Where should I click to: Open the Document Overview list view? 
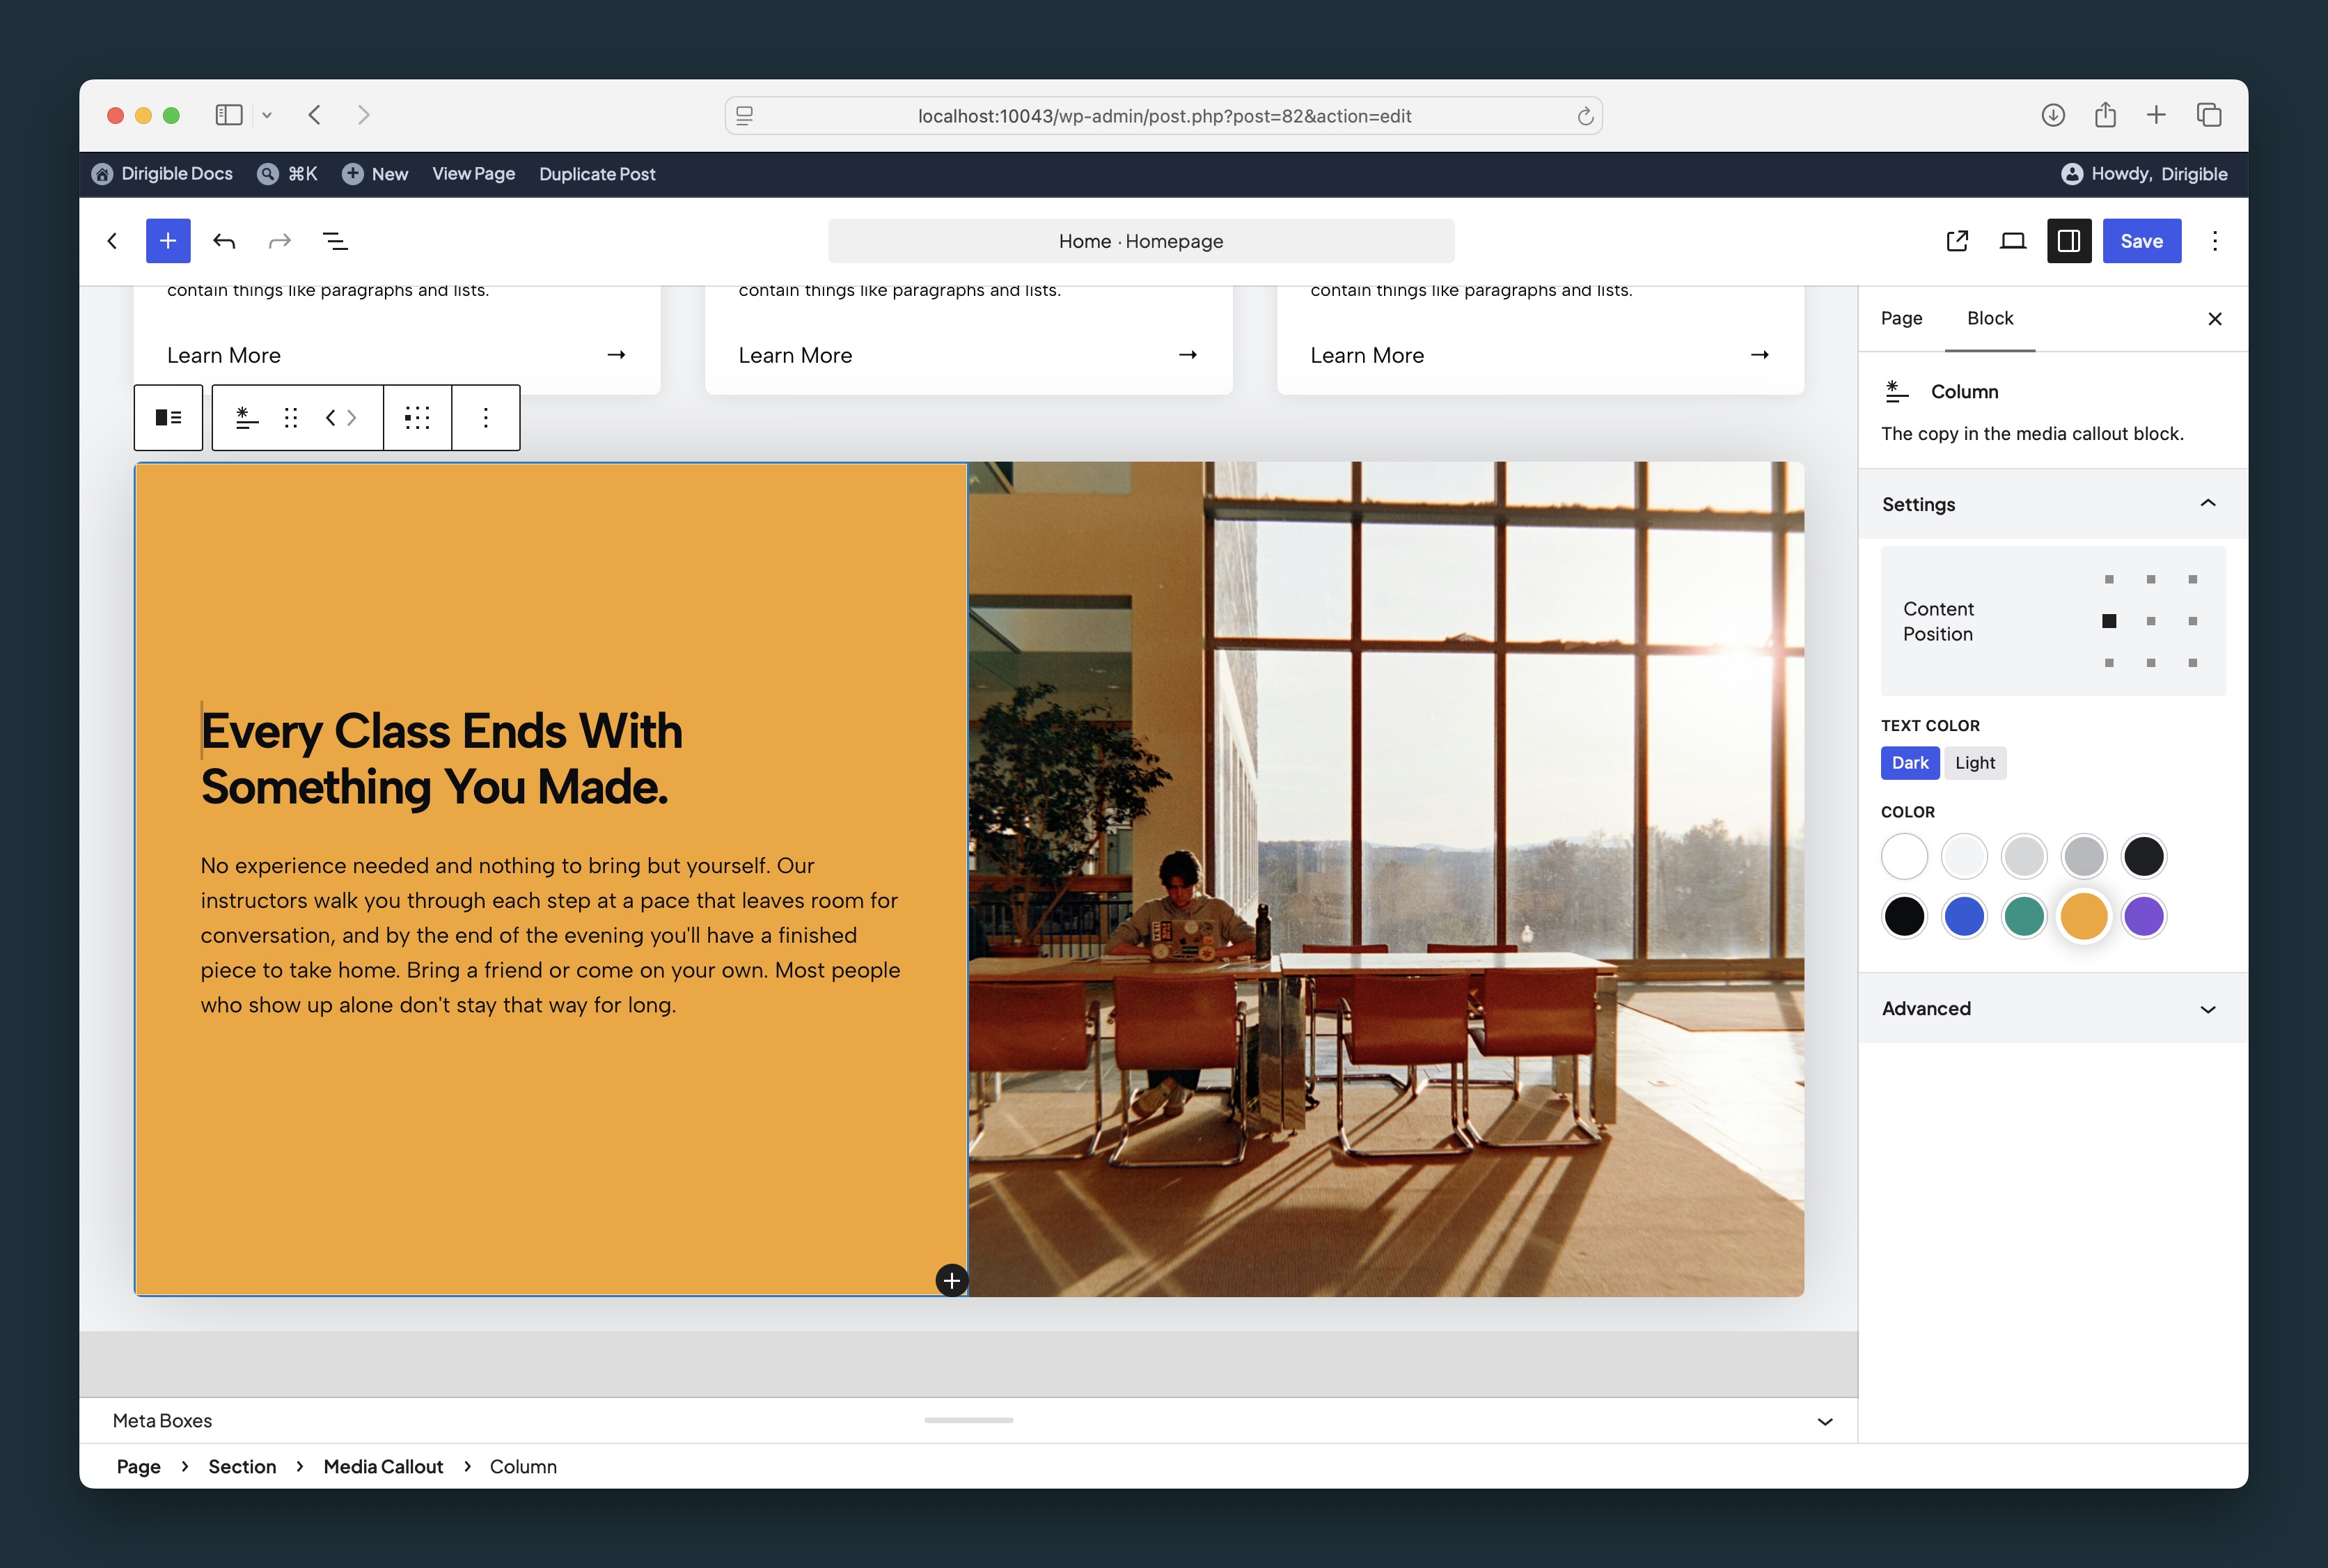(x=335, y=241)
